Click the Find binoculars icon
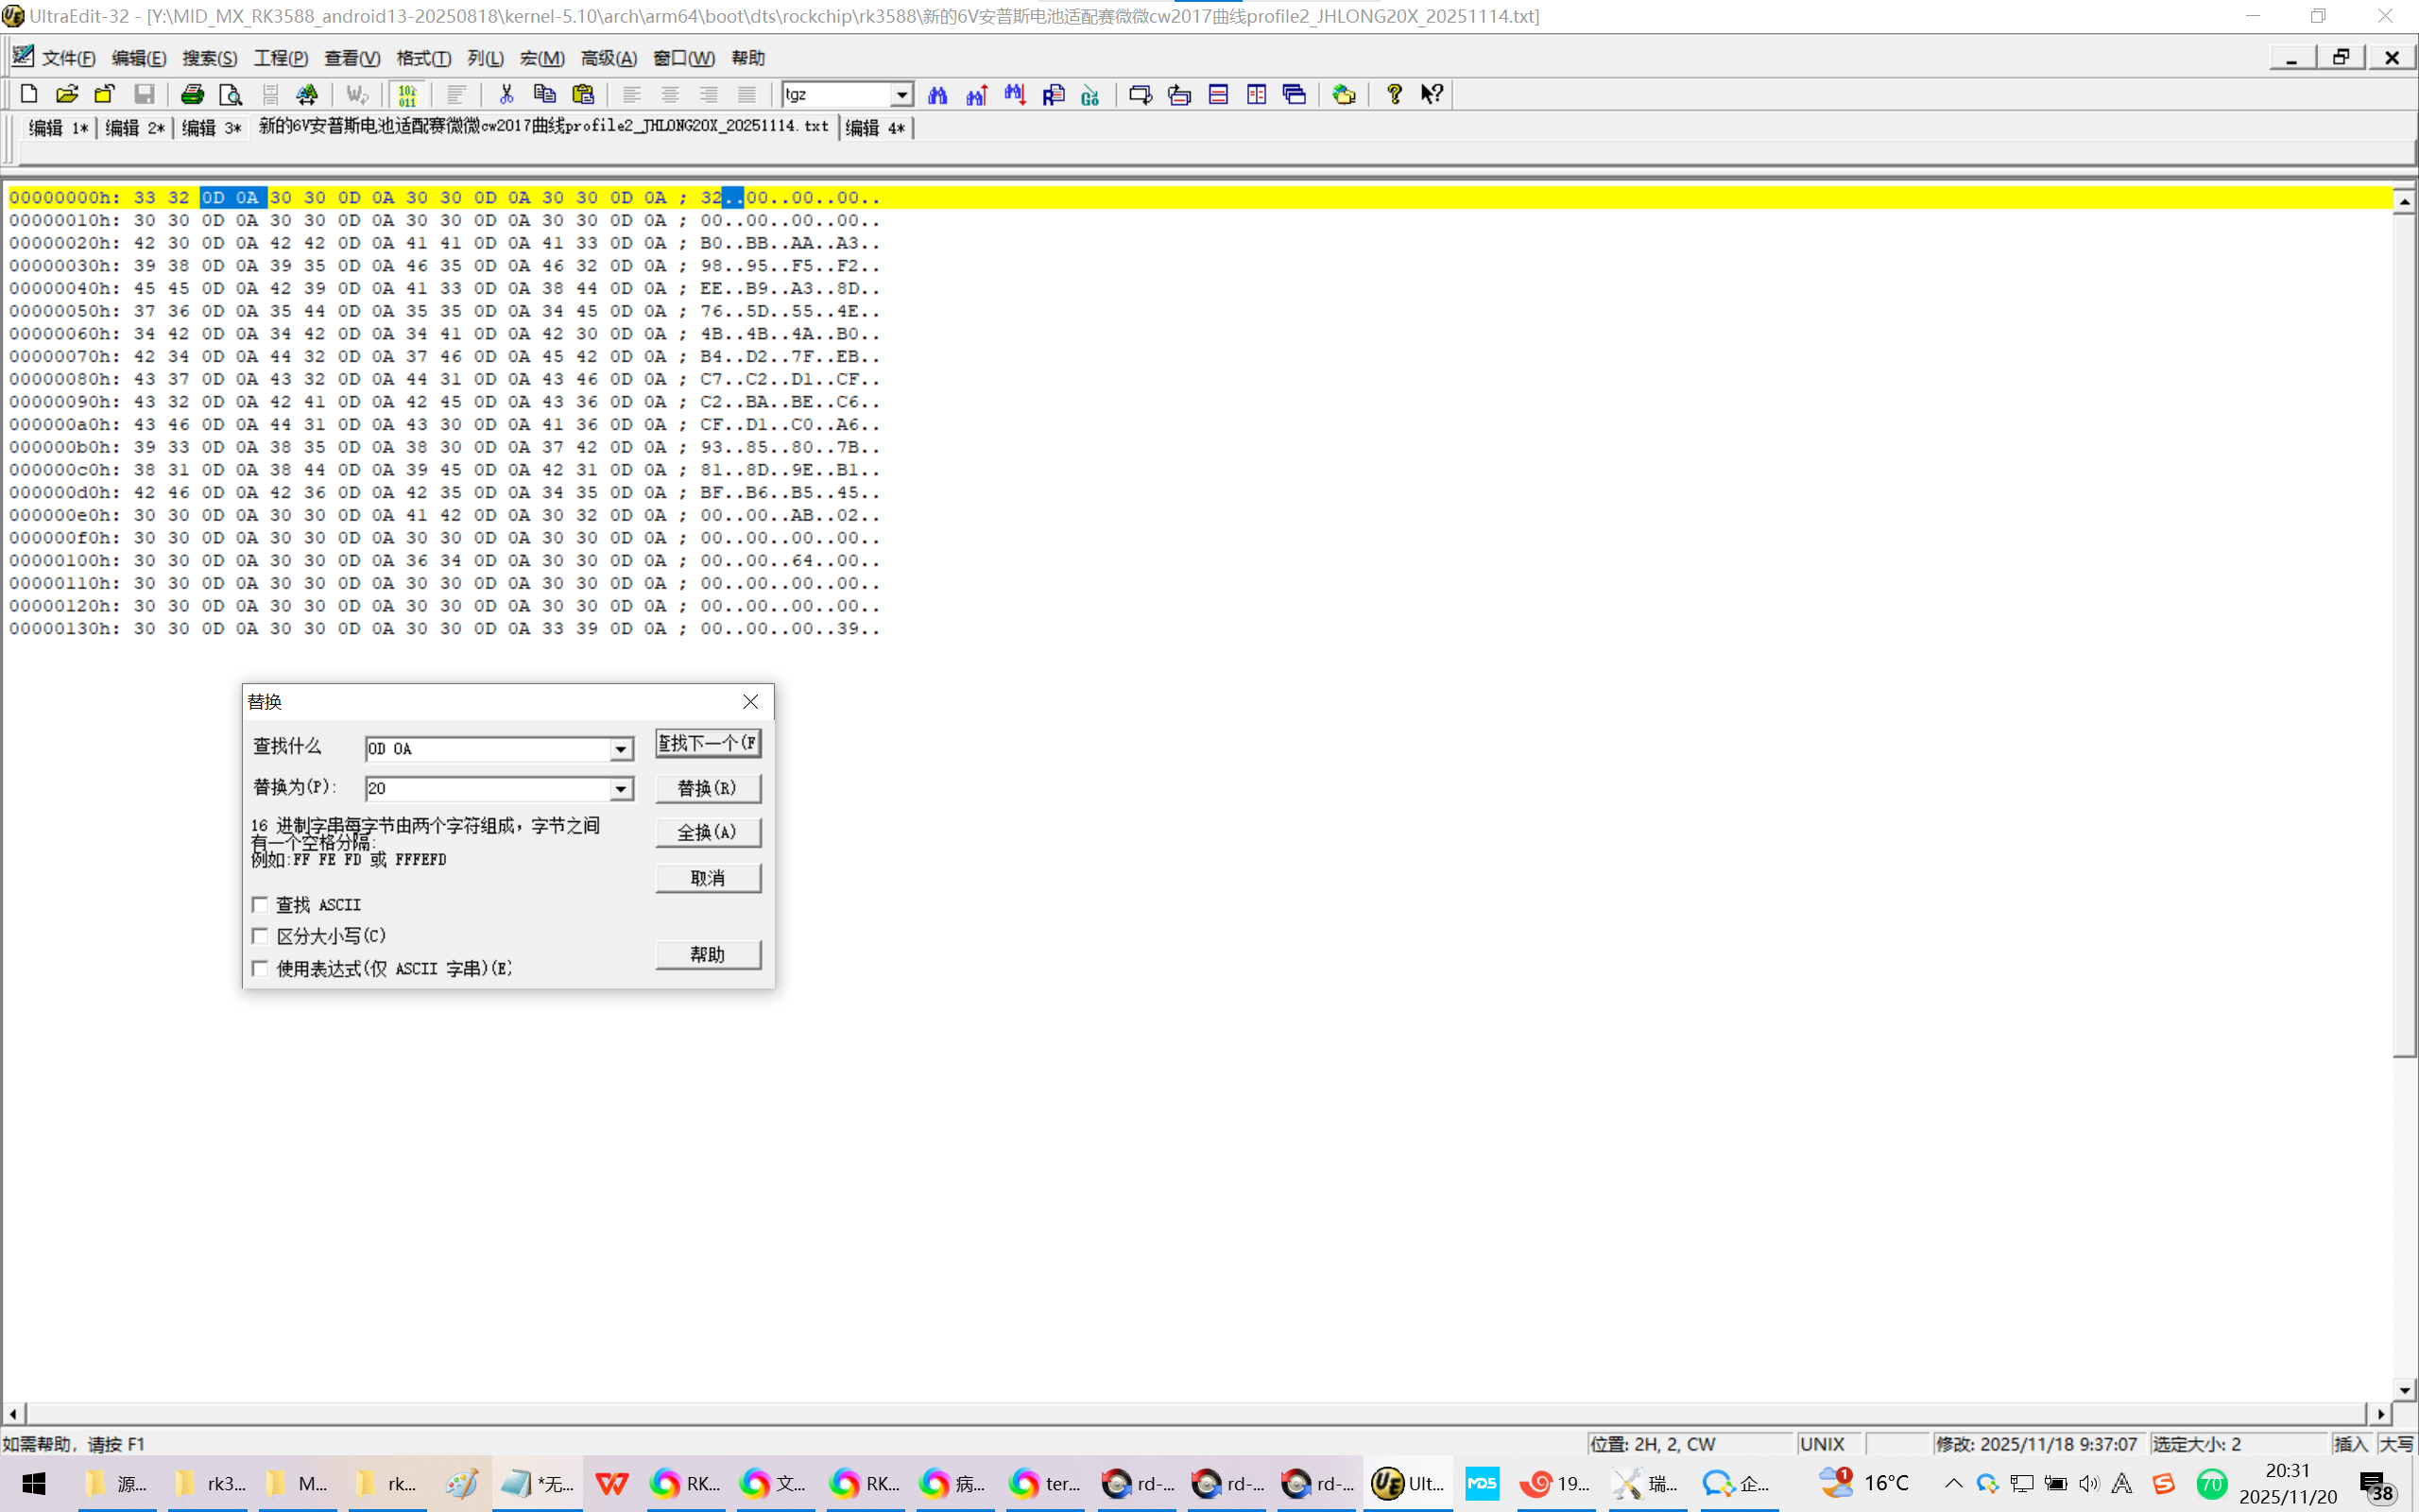This screenshot has width=2419, height=1512. click(936, 94)
